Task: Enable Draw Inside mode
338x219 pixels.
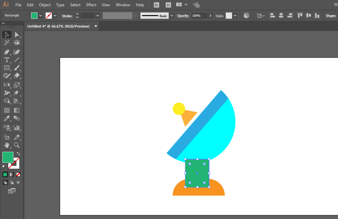Action: pyautogui.click(x=18, y=182)
